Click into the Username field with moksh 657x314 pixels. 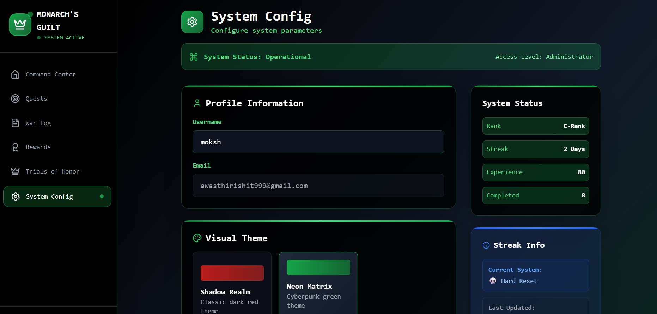(x=318, y=142)
